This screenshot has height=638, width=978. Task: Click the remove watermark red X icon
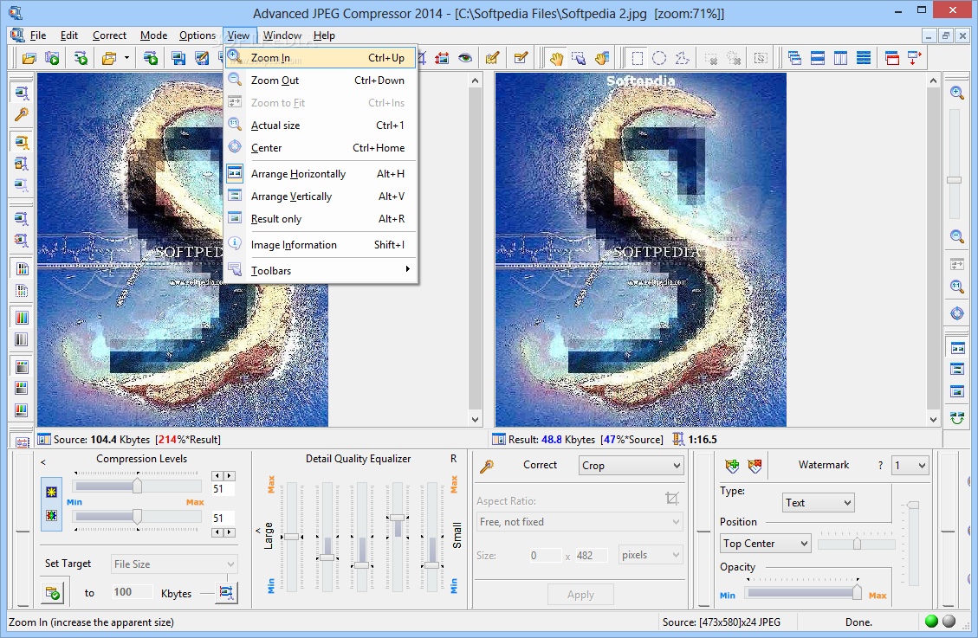(755, 466)
